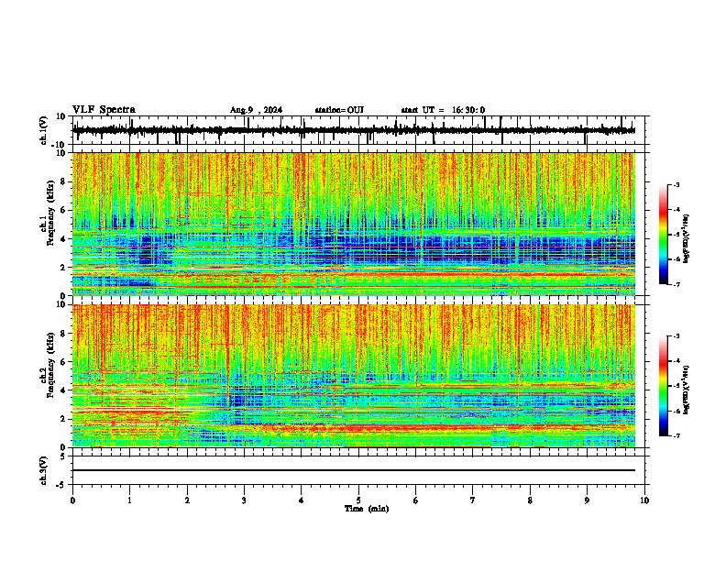Select the date text "Aug.9 , 2024"
The image size is (726, 561).
click(256, 110)
